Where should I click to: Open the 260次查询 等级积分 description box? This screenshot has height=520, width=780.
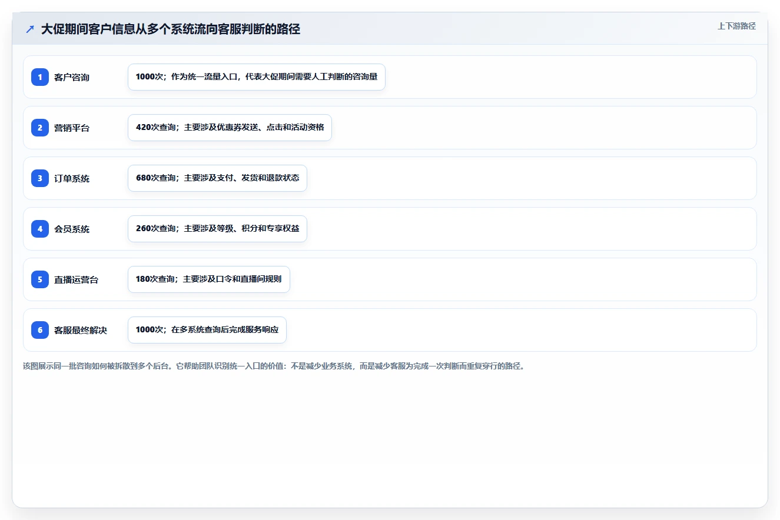point(217,229)
